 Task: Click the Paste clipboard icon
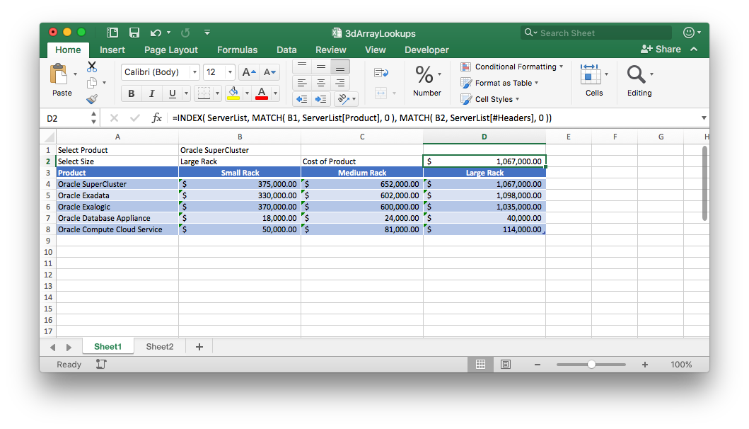tap(59, 74)
